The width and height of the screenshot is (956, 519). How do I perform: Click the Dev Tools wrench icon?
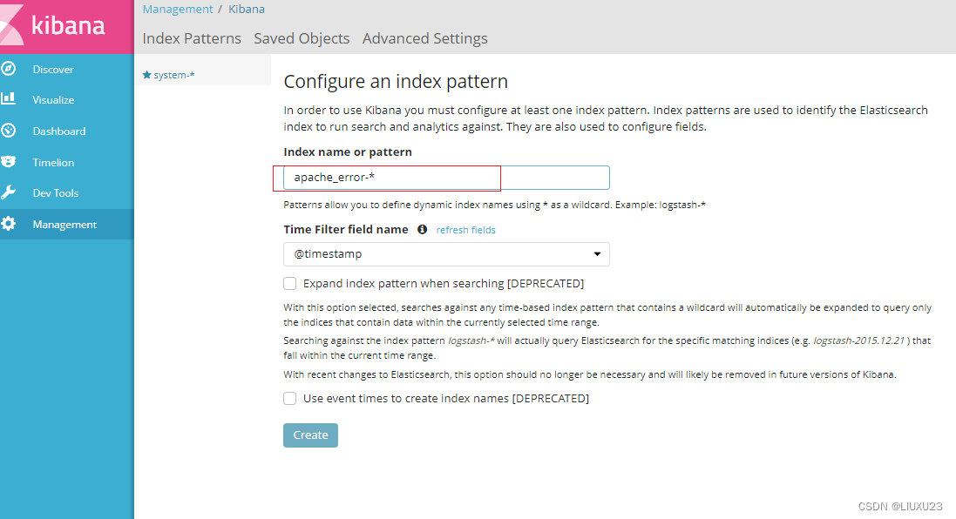click(x=9, y=192)
